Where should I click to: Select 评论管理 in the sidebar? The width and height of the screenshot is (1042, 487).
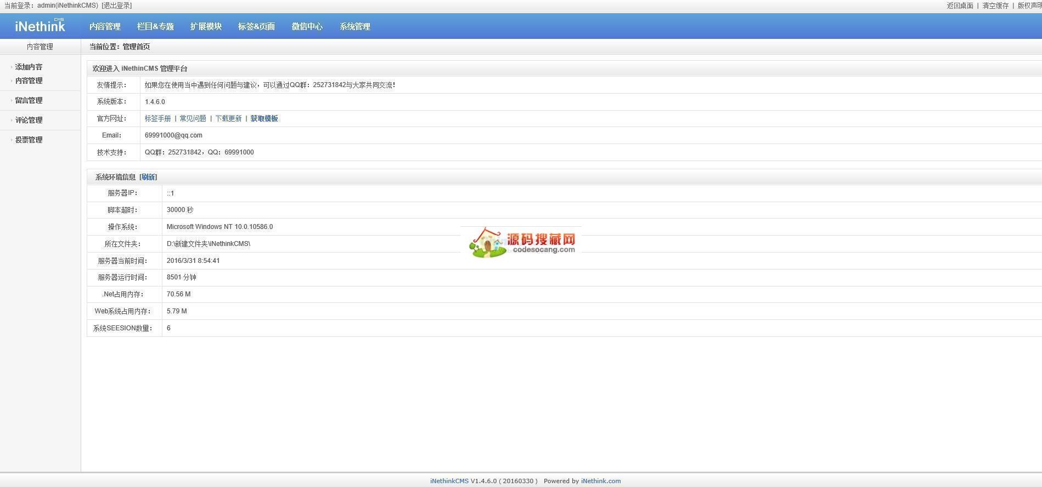coord(29,120)
